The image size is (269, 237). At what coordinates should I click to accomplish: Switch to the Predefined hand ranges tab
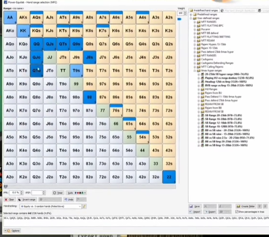(x=204, y=11)
